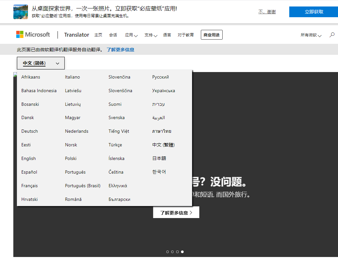Dismiss banner with 不, 谢谢 link

(x=267, y=12)
